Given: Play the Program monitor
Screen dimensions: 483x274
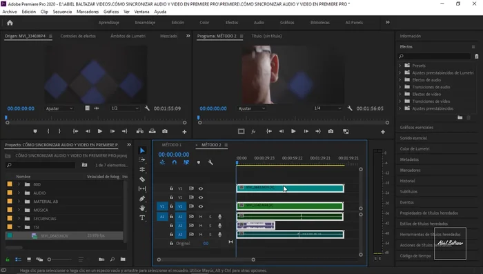Looking at the screenshot, I should pos(293,131).
